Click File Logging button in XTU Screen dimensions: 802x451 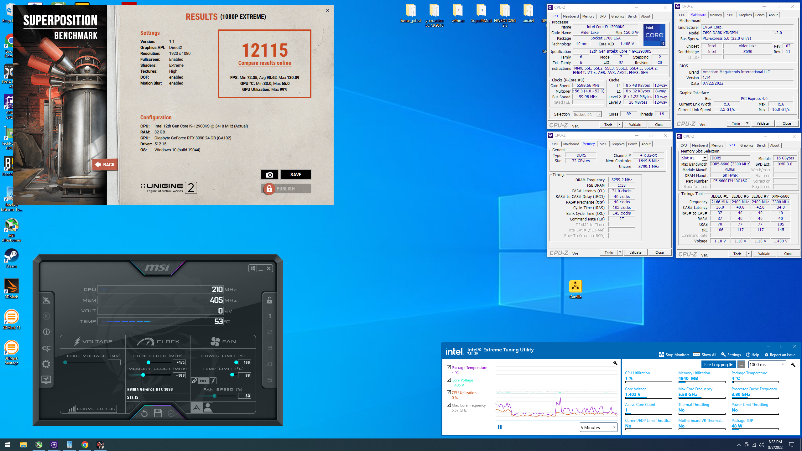718,365
